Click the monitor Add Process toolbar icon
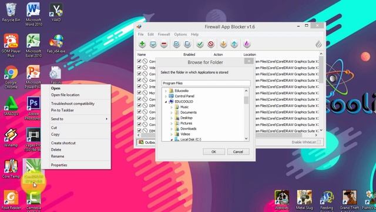The width and height of the screenshot is (376, 212). 153,44
